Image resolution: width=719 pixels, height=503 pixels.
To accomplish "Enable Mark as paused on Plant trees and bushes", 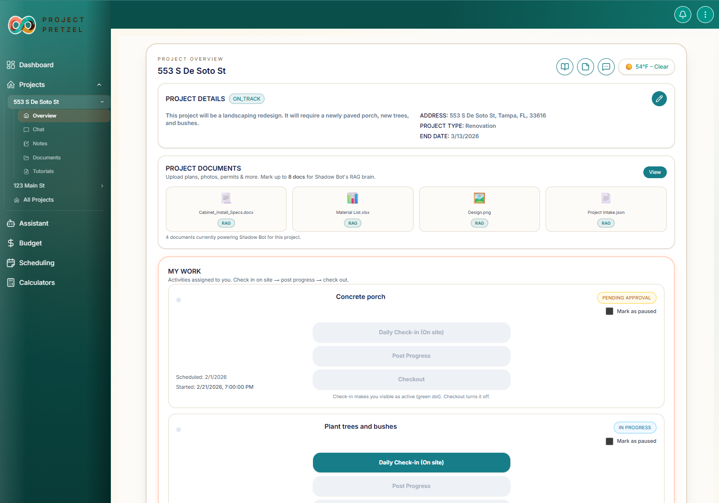I will [x=610, y=441].
